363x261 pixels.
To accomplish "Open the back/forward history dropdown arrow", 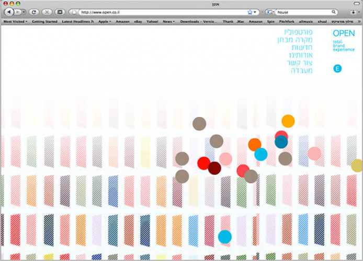I will (24, 12).
